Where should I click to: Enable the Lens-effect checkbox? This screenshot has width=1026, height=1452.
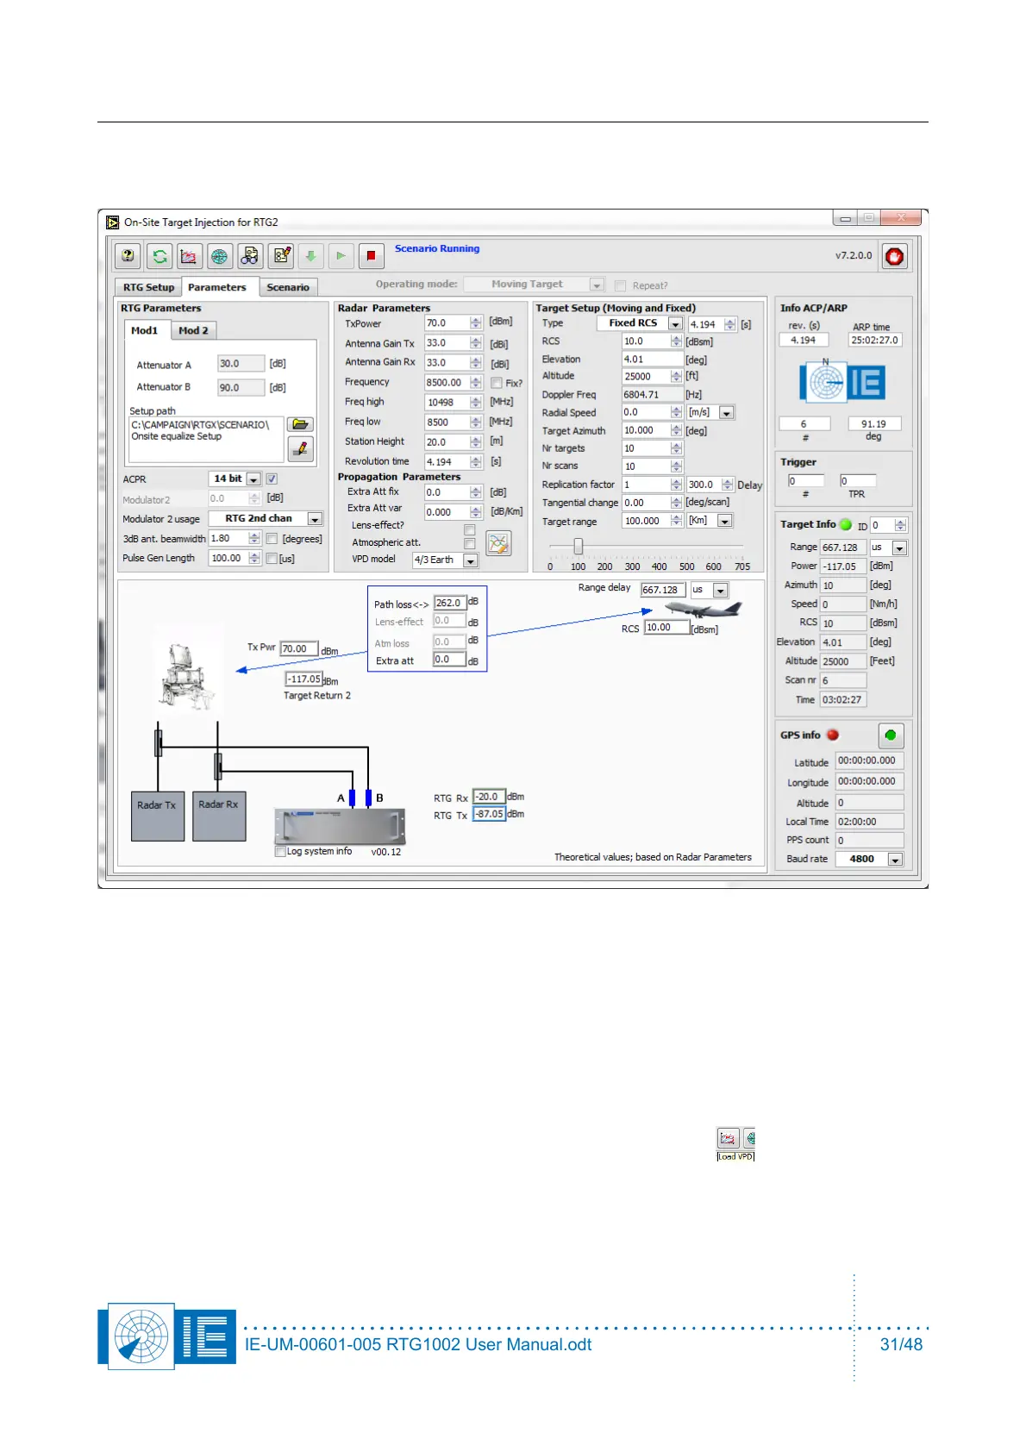(470, 529)
